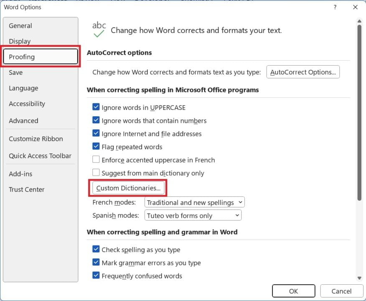Disable Flag repeated words
The height and width of the screenshot is (301, 366).
pos(96,147)
